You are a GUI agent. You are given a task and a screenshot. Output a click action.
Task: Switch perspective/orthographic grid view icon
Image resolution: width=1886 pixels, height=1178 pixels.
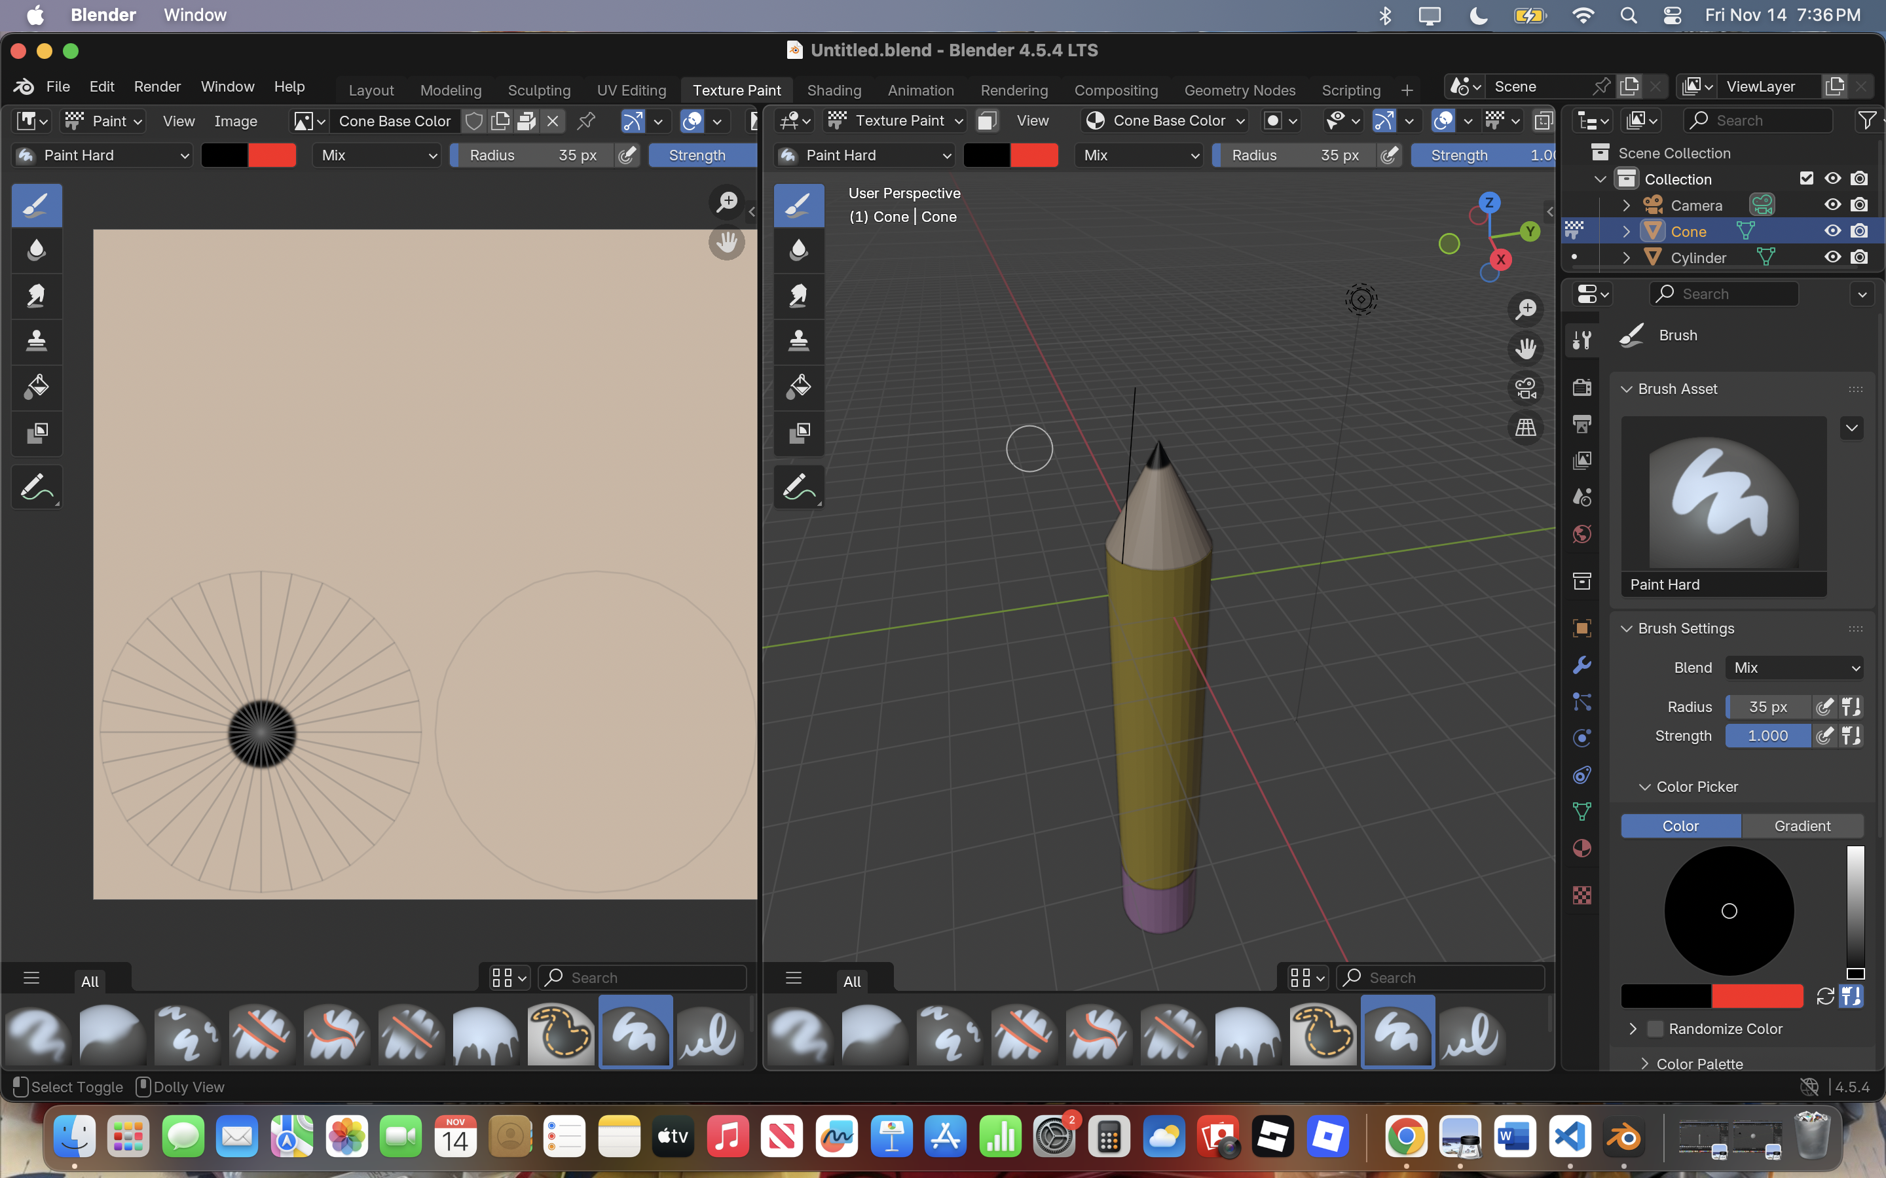point(1525,427)
